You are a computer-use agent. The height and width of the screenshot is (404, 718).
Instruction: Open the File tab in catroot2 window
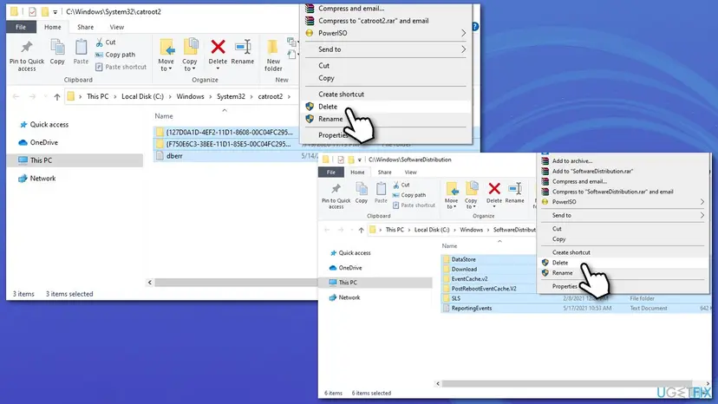[x=21, y=27]
